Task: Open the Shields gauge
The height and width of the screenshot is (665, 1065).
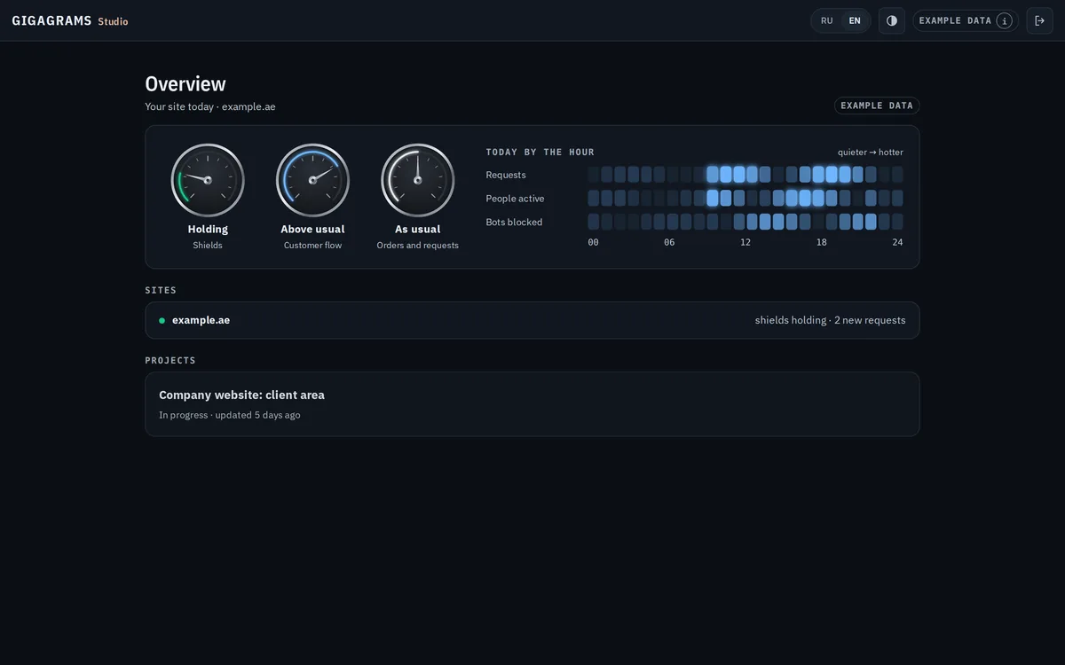Action: (208, 180)
